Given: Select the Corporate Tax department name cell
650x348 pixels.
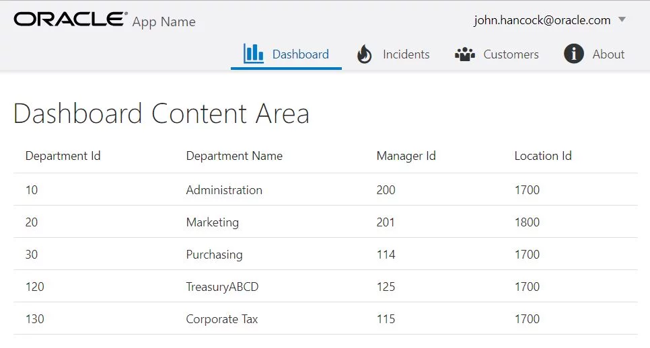Looking at the screenshot, I should pyautogui.click(x=222, y=319).
